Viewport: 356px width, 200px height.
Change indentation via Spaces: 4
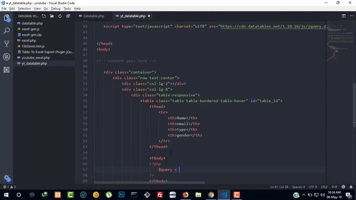point(298,187)
